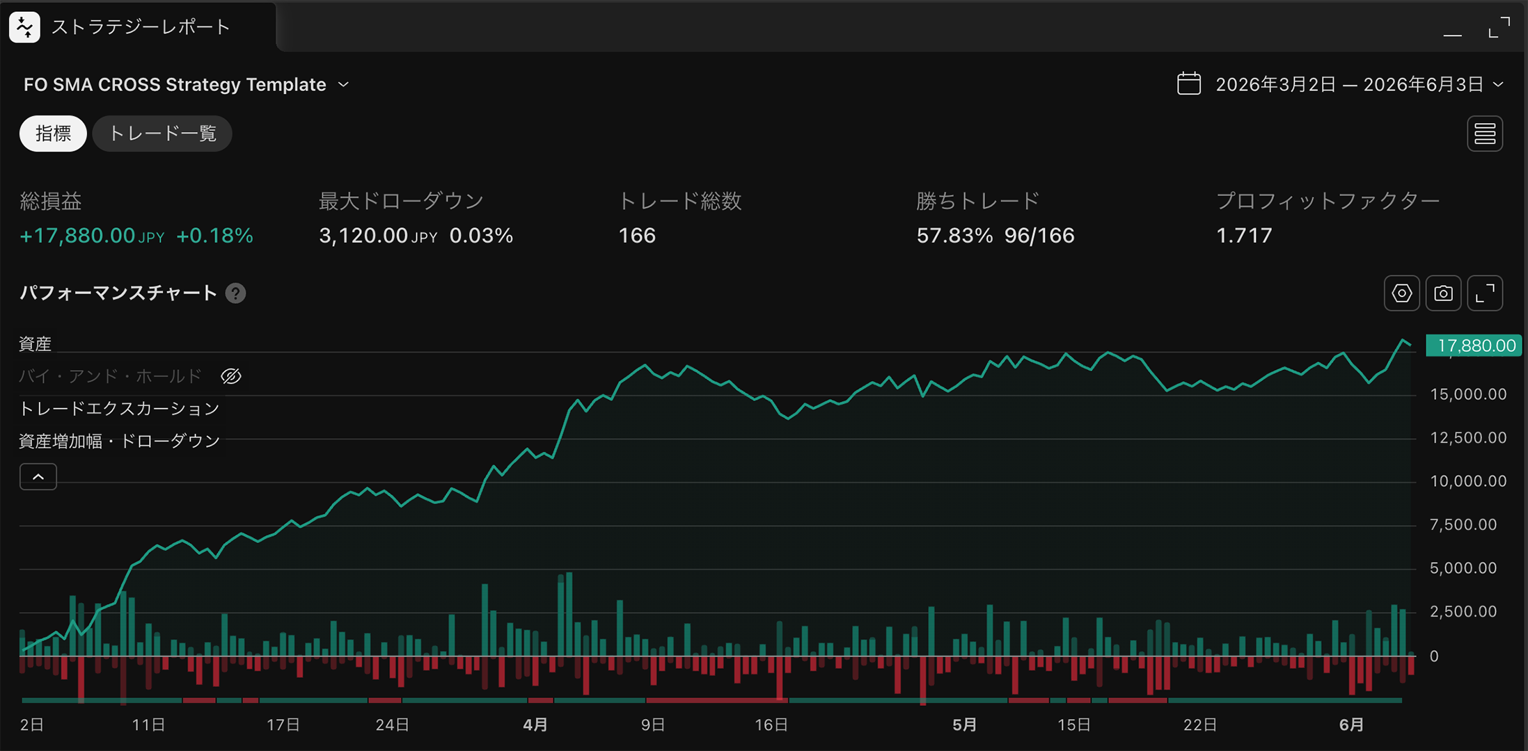This screenshot has width=1528, height=751.
Task: Click total trades value 166
Action: [637, 236]
